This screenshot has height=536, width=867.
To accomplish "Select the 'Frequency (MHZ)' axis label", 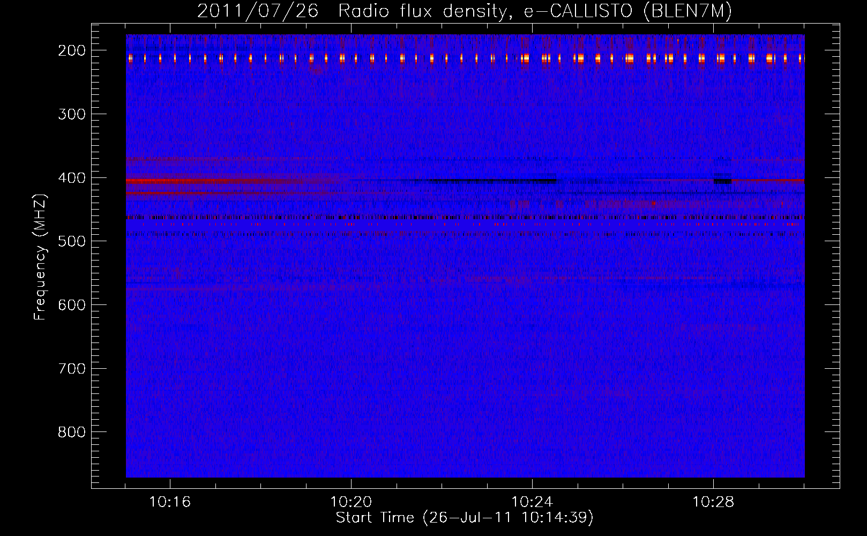I will pyautogui.click(x=40, y=257).
